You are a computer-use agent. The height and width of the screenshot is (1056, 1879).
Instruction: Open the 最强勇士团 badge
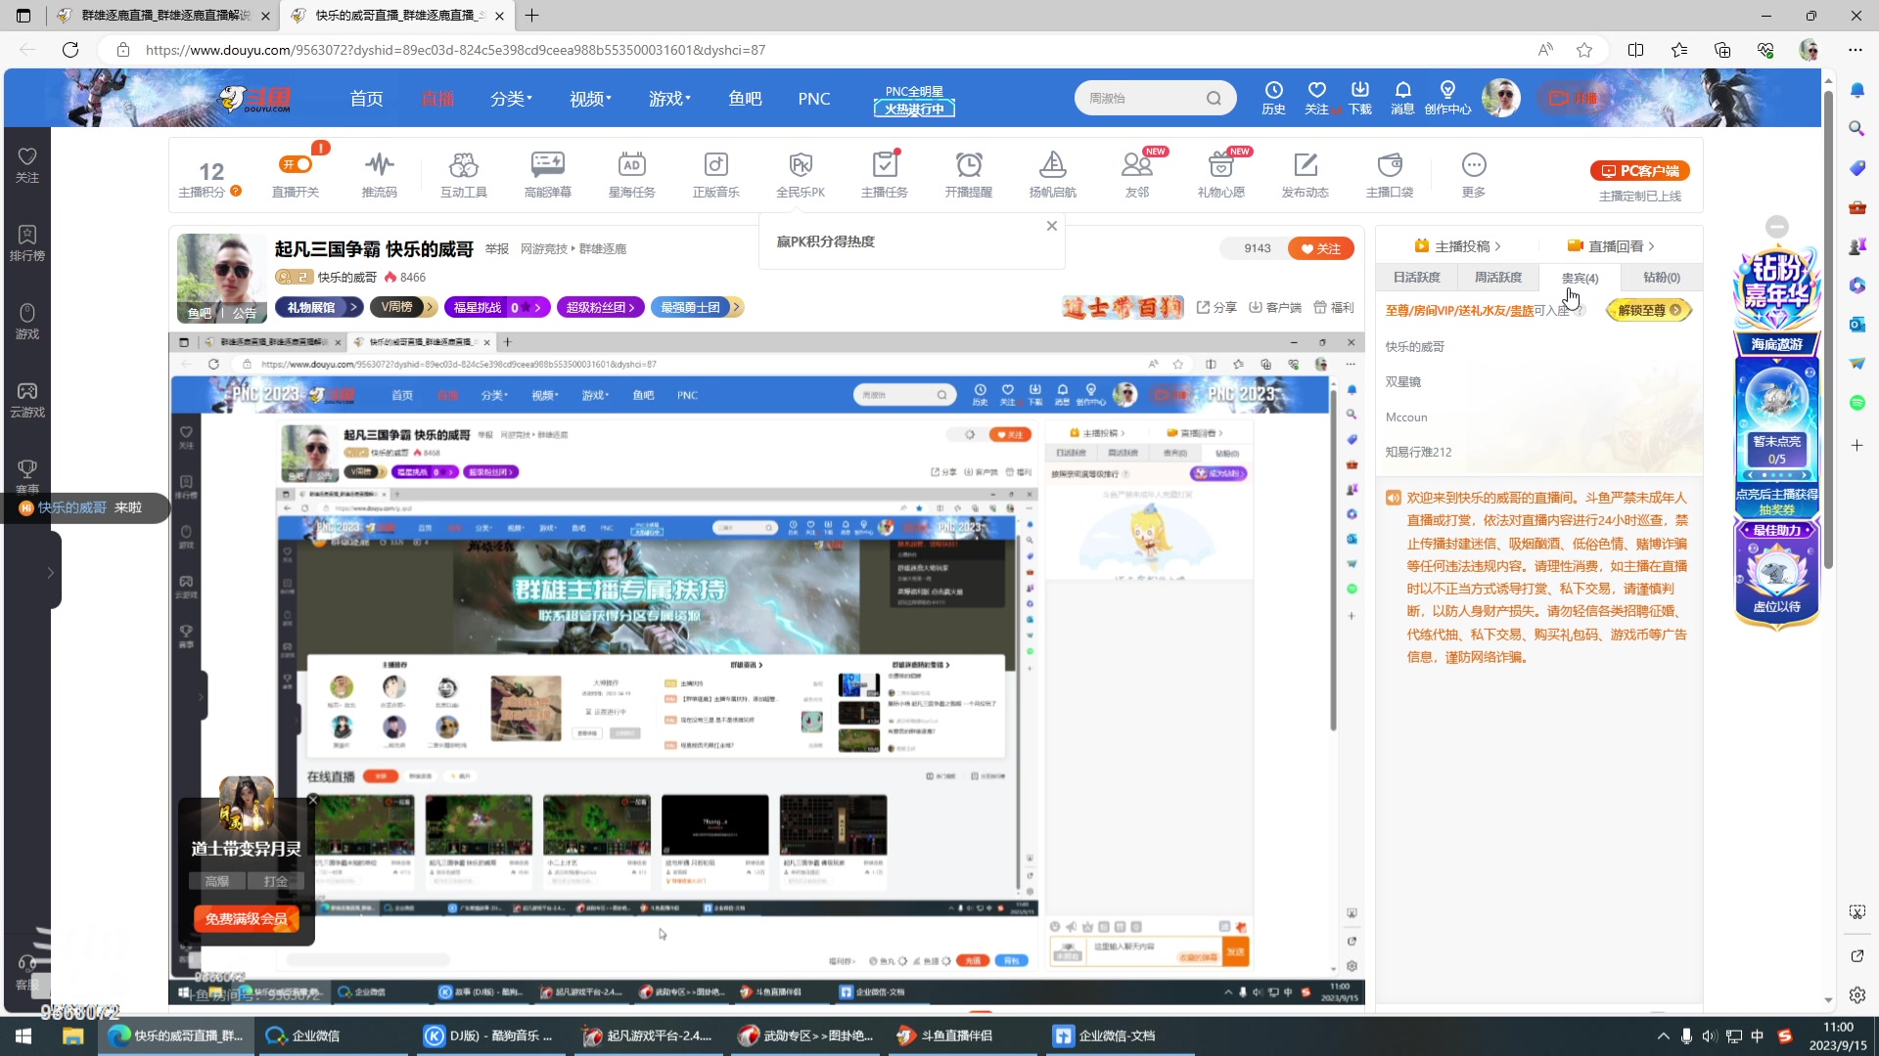[x=696, y=307]
